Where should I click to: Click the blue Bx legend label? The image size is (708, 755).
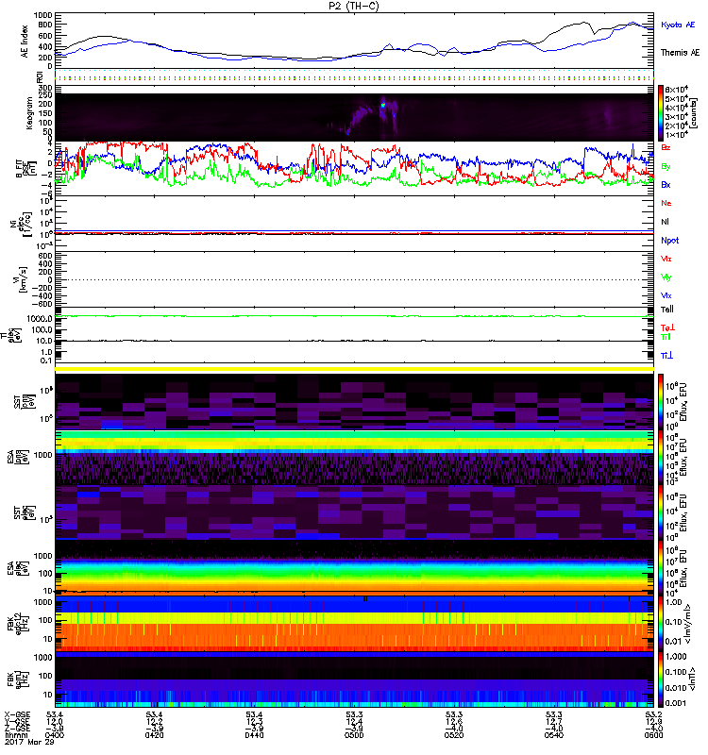click(x=666, y=184)
